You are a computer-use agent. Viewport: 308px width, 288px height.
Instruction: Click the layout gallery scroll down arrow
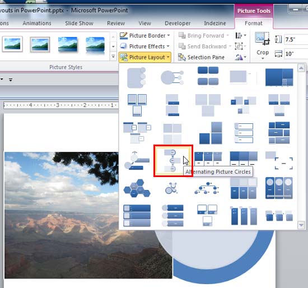[x=301, y=225]
